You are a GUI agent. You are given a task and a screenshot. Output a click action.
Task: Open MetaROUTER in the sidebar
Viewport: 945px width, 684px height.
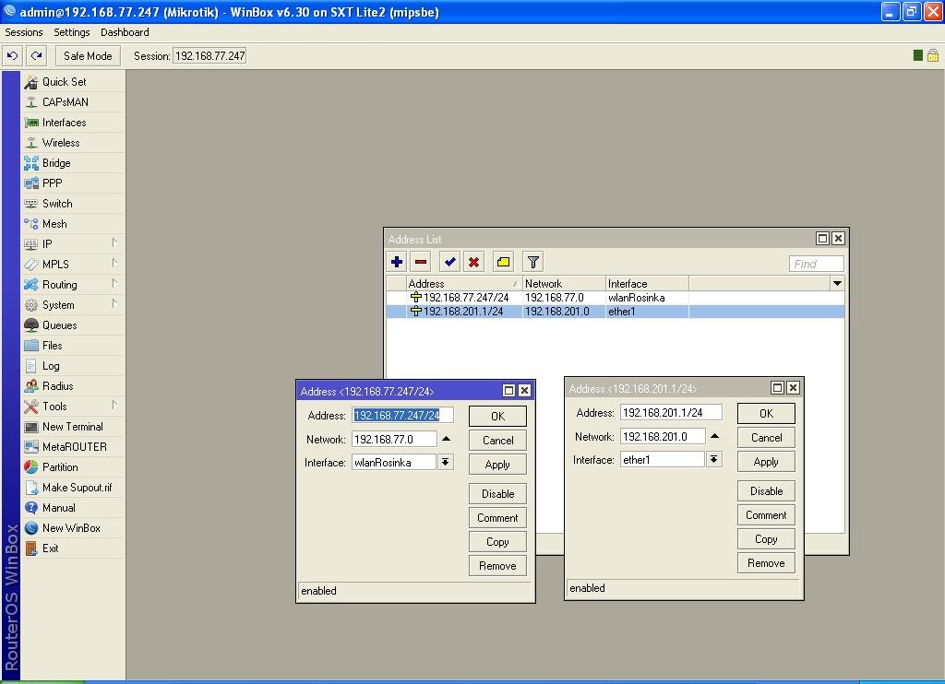coord(74,447)
